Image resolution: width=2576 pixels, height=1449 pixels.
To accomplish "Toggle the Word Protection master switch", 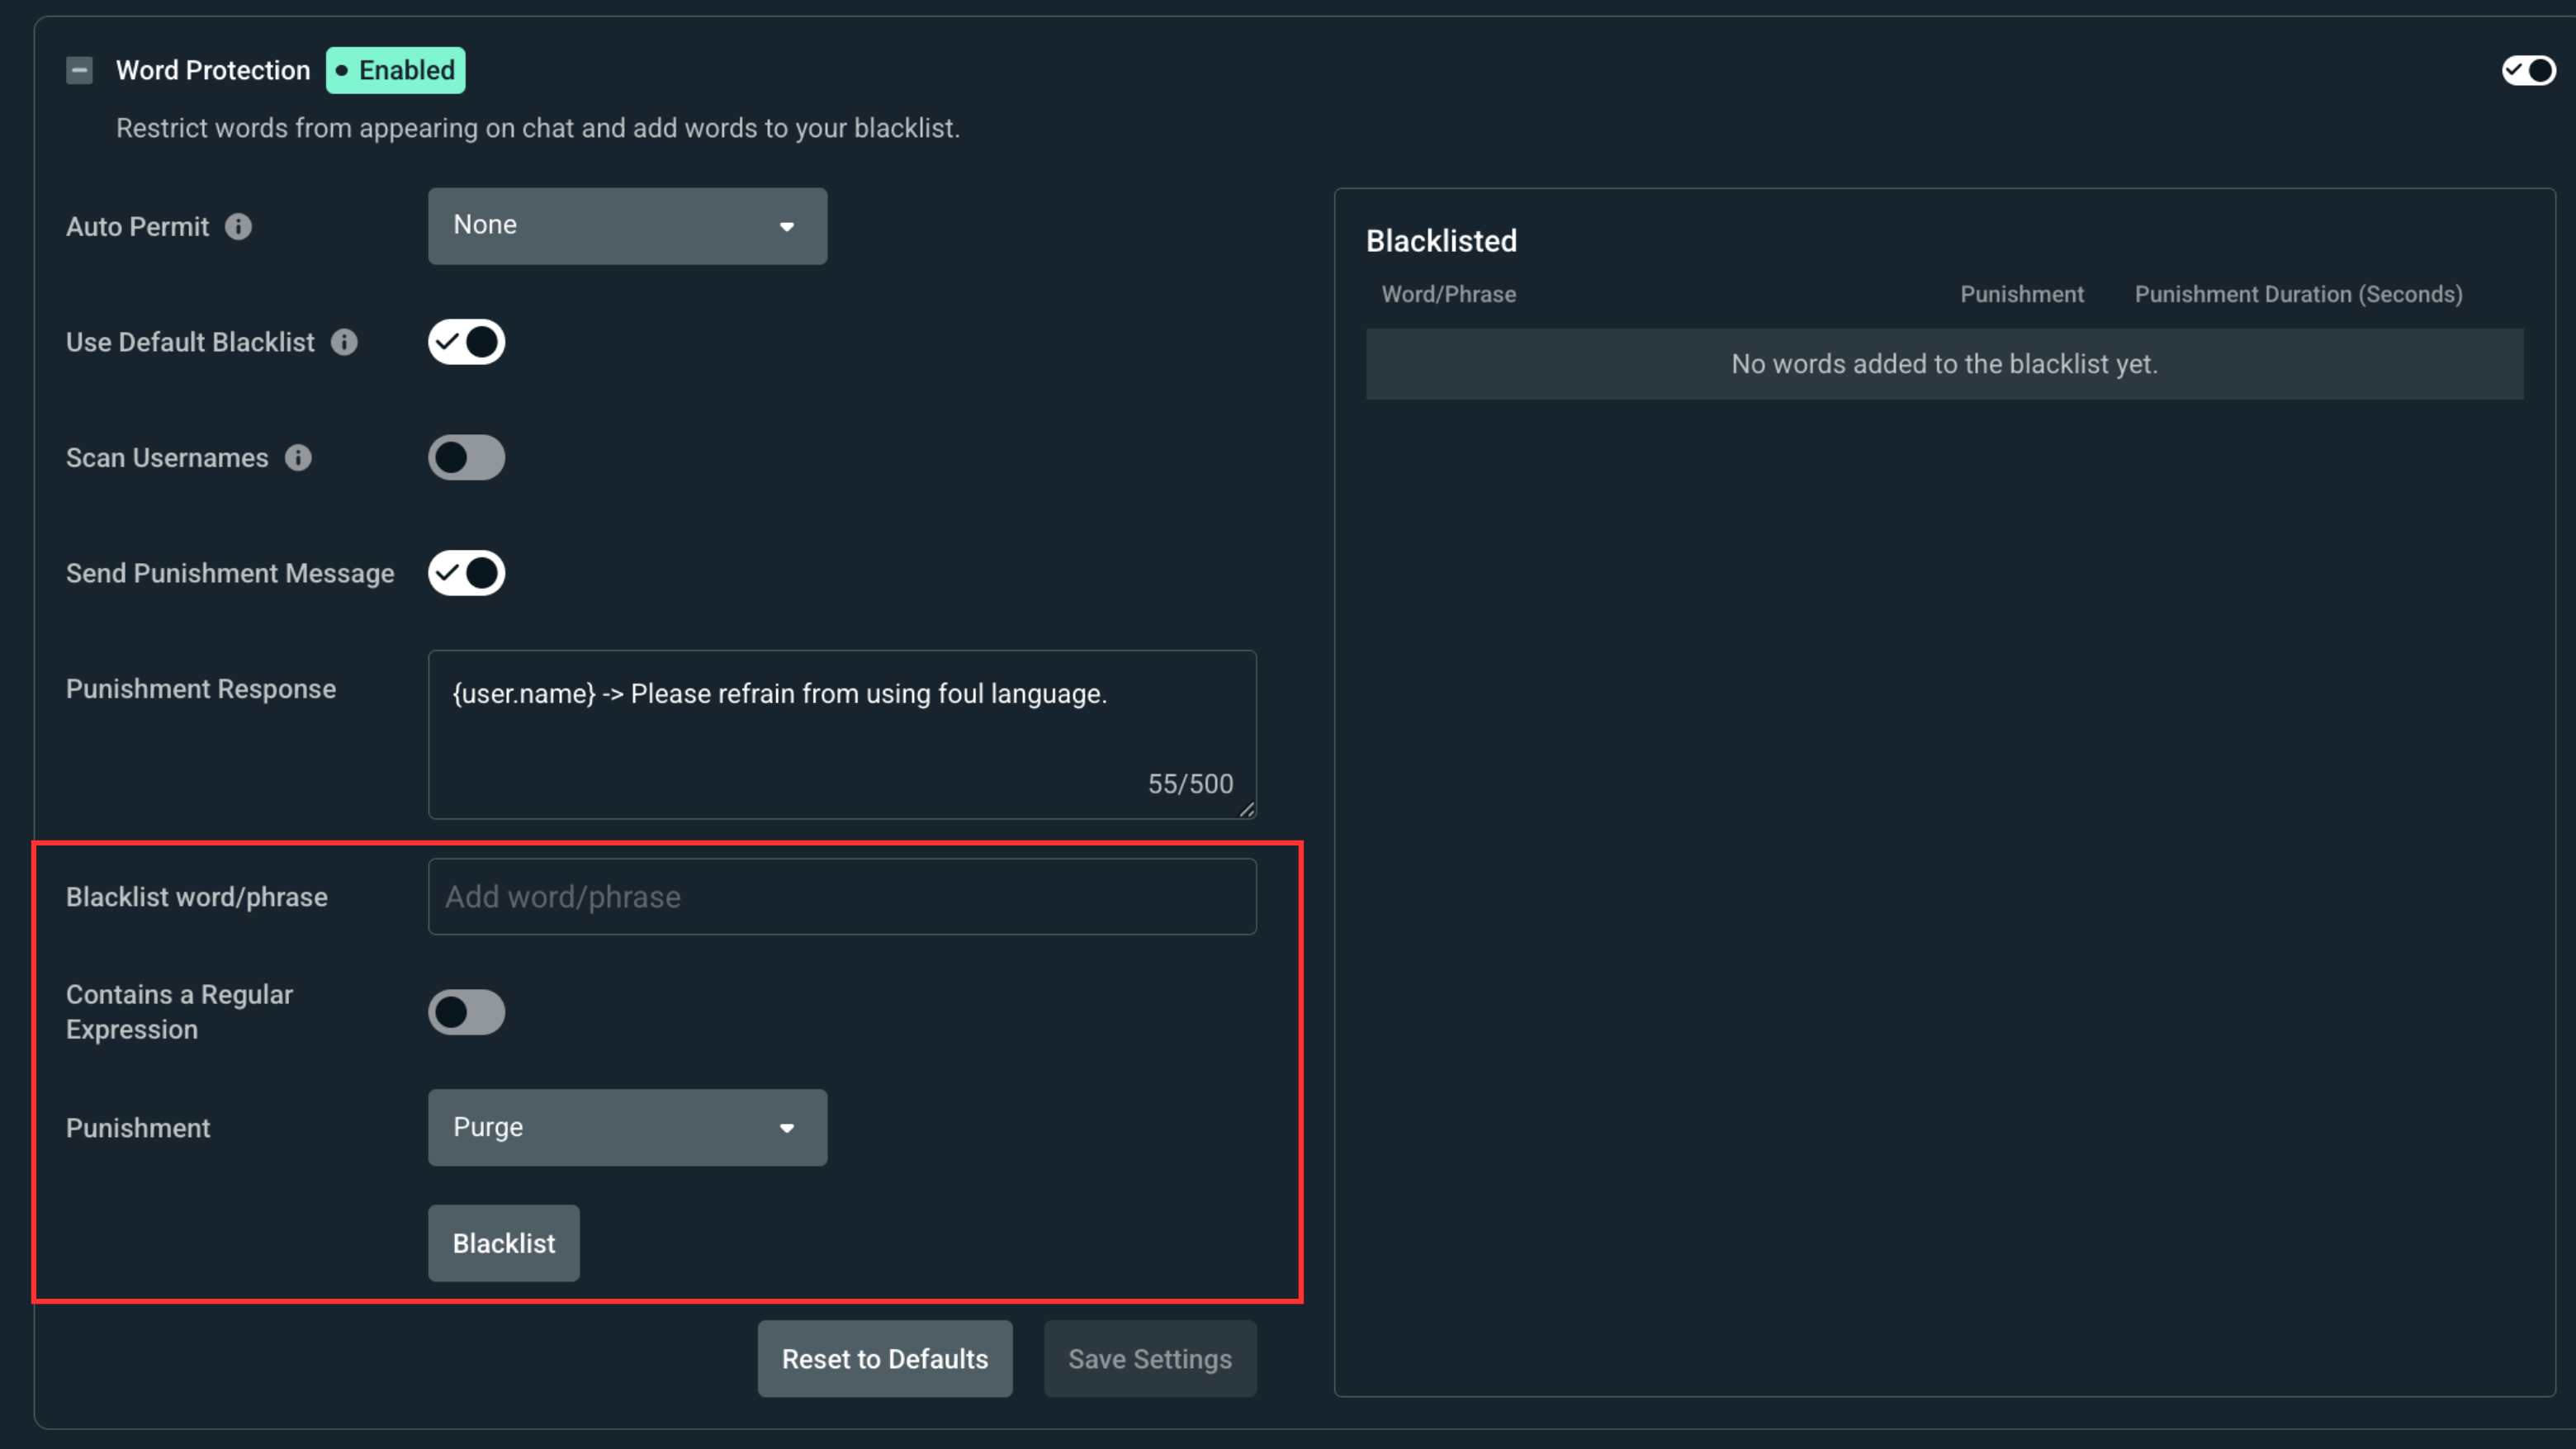I will pyautogui.click(x=2528, y=70).
